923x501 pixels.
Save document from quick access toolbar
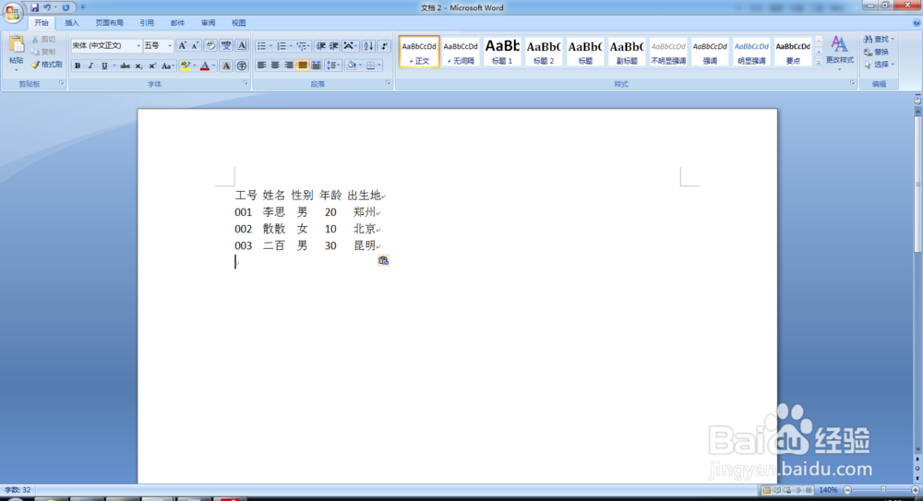click(35, 7)
